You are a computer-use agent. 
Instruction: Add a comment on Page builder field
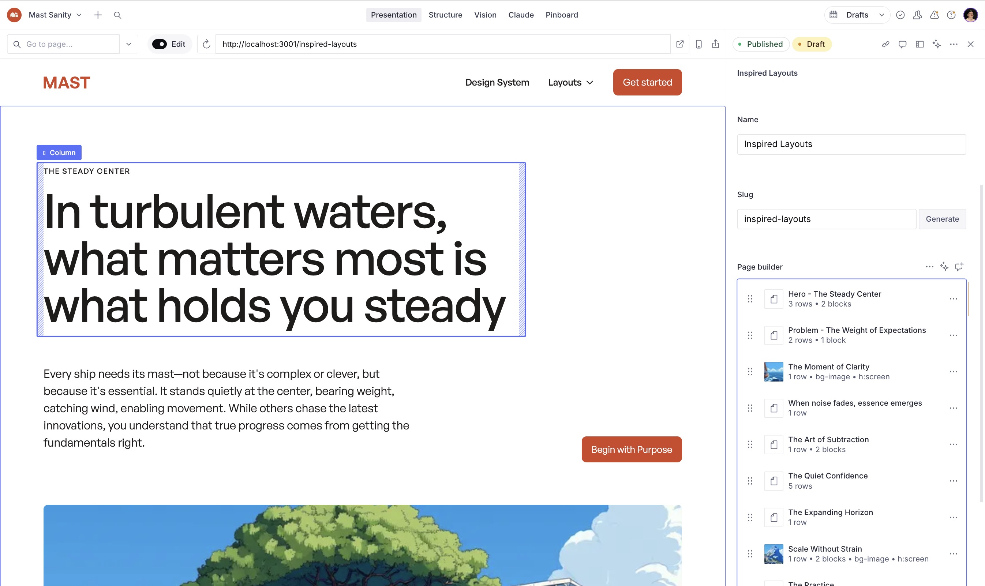959,267
